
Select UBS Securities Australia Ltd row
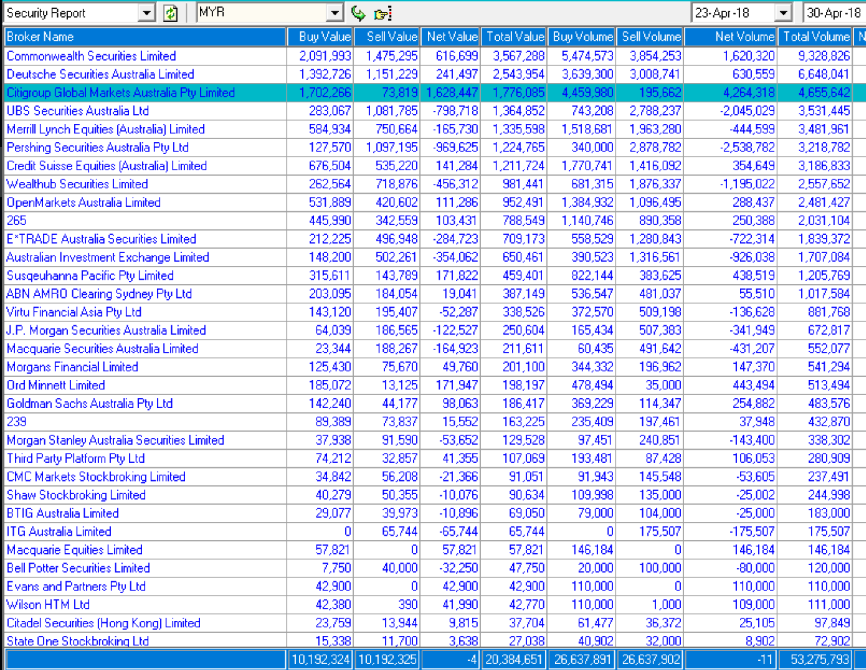435,111
